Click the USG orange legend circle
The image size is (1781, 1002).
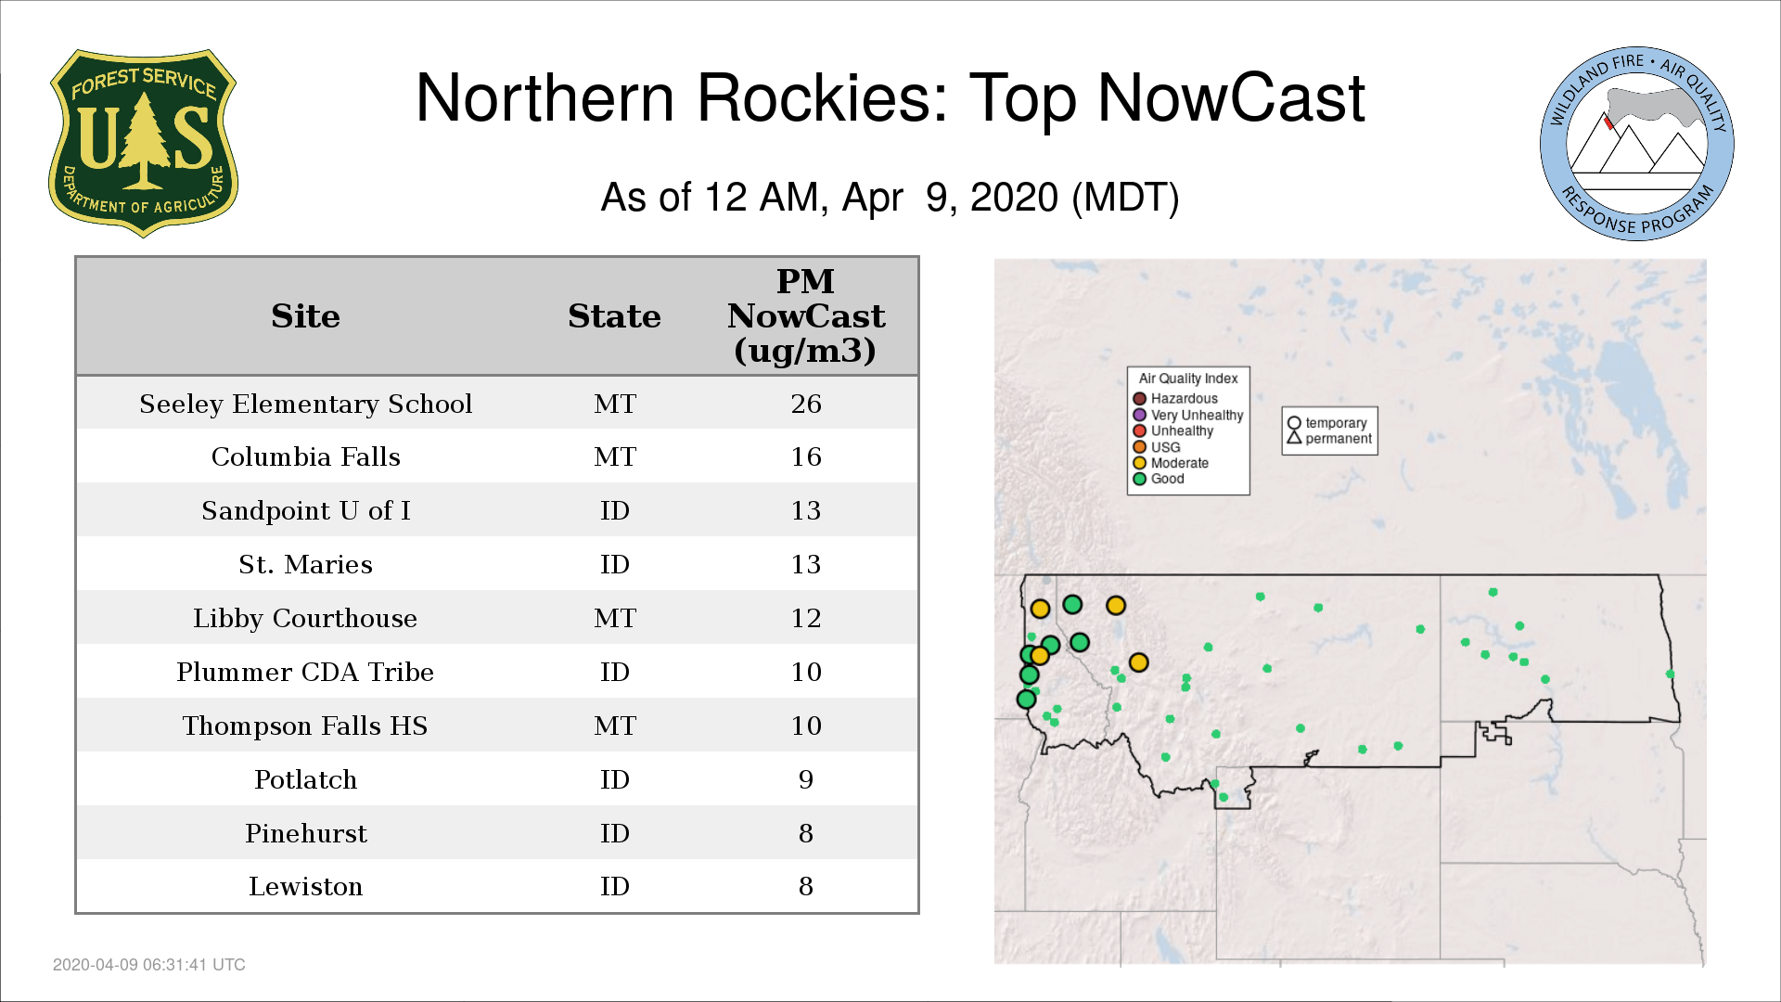pyautogui.click(x=1140, y=447)
